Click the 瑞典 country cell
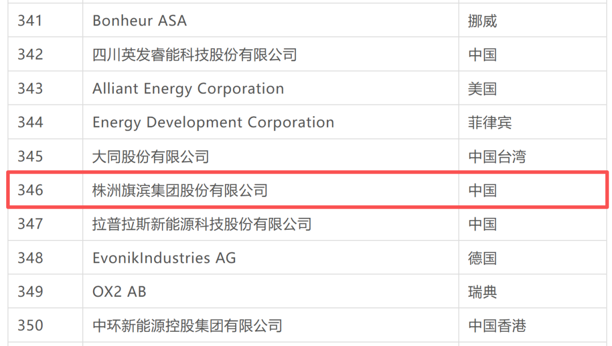Screen dimensions: 612x346 pos(483,292)
